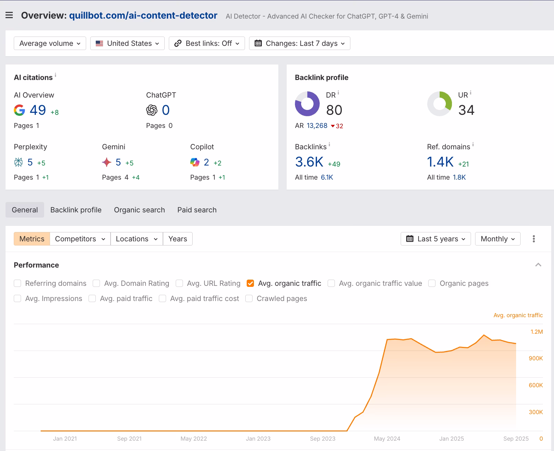Click the Gemini star icon
The width and height of the screenshot is (554, 451).
pyautogui.click(x=107, y=162)
